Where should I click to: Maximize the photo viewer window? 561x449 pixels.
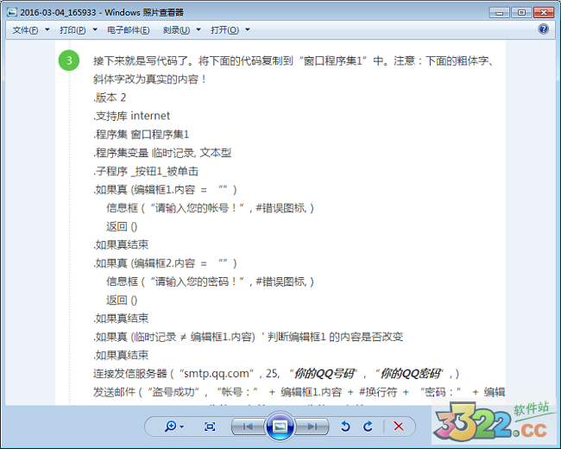point(521,13)
